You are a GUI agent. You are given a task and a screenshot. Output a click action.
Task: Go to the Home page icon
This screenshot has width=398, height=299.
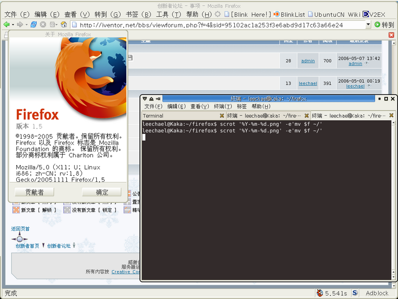coord(64,24)
